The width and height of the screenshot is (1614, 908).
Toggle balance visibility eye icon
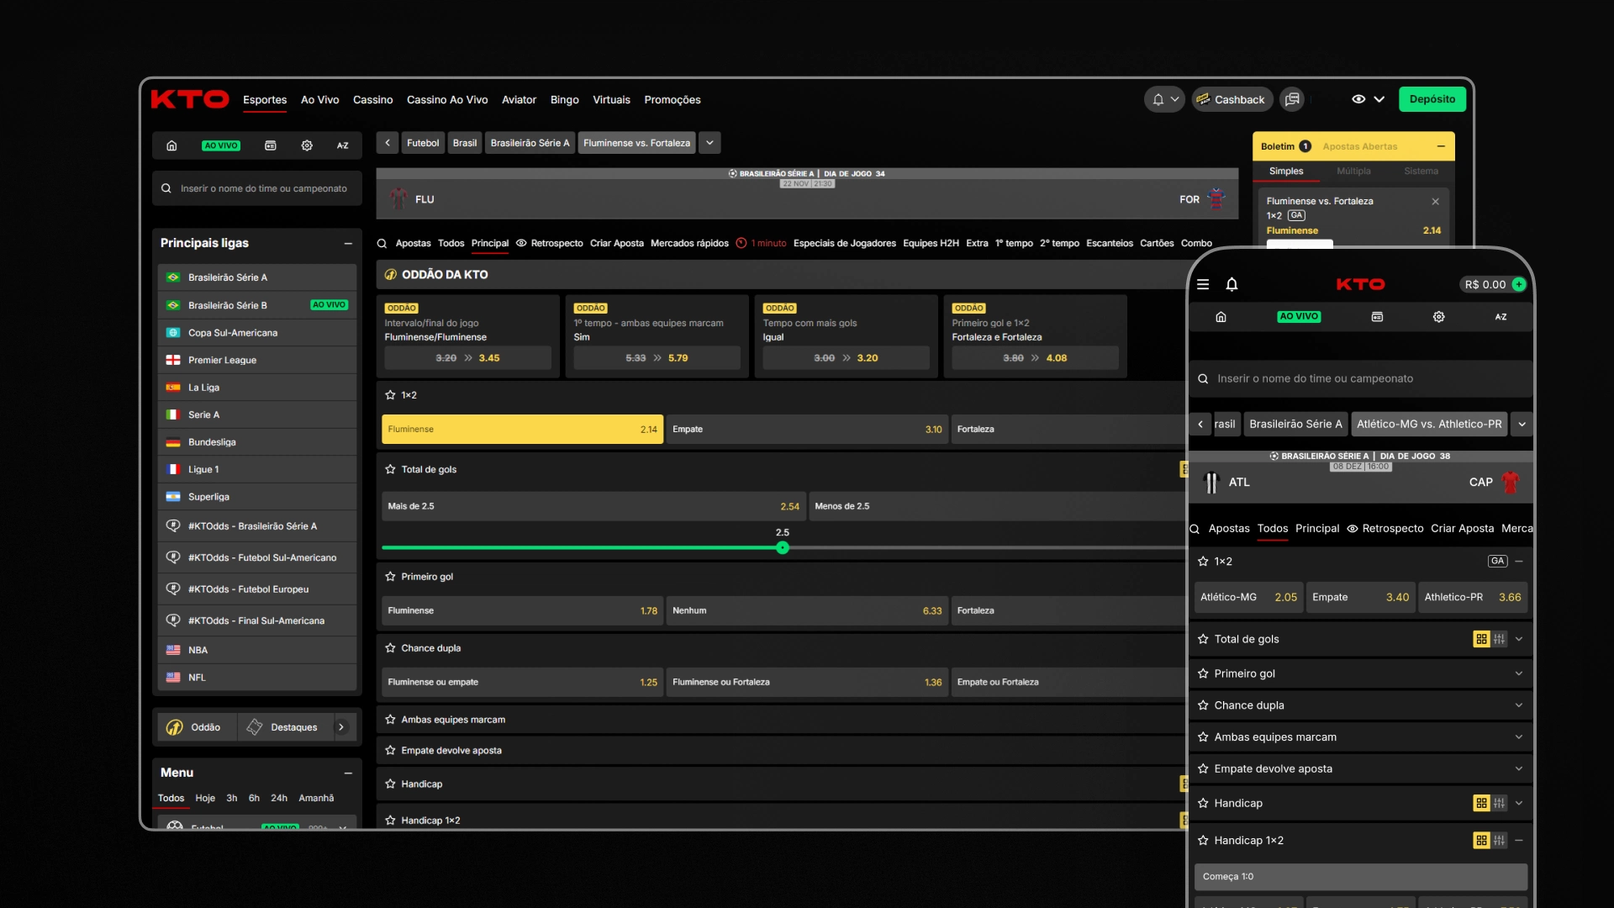click(x=1358, y=99)
